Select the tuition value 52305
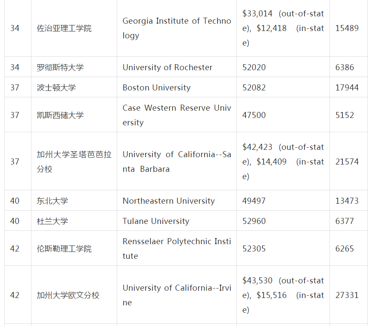The width and height of the screenshot is (373, 326). 254,249
